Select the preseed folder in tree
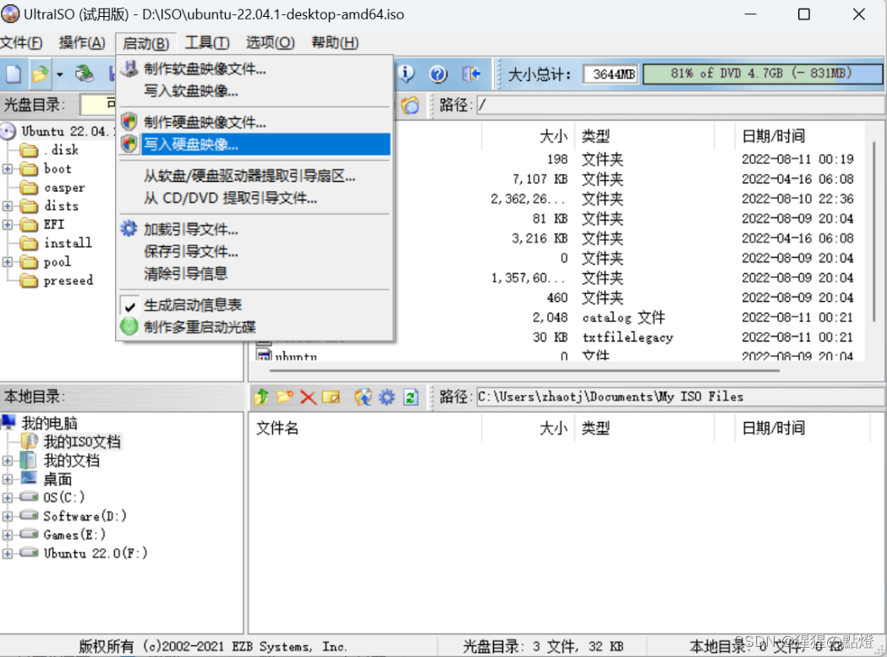This screenshot has width=887, height=657. coord(68,280)
